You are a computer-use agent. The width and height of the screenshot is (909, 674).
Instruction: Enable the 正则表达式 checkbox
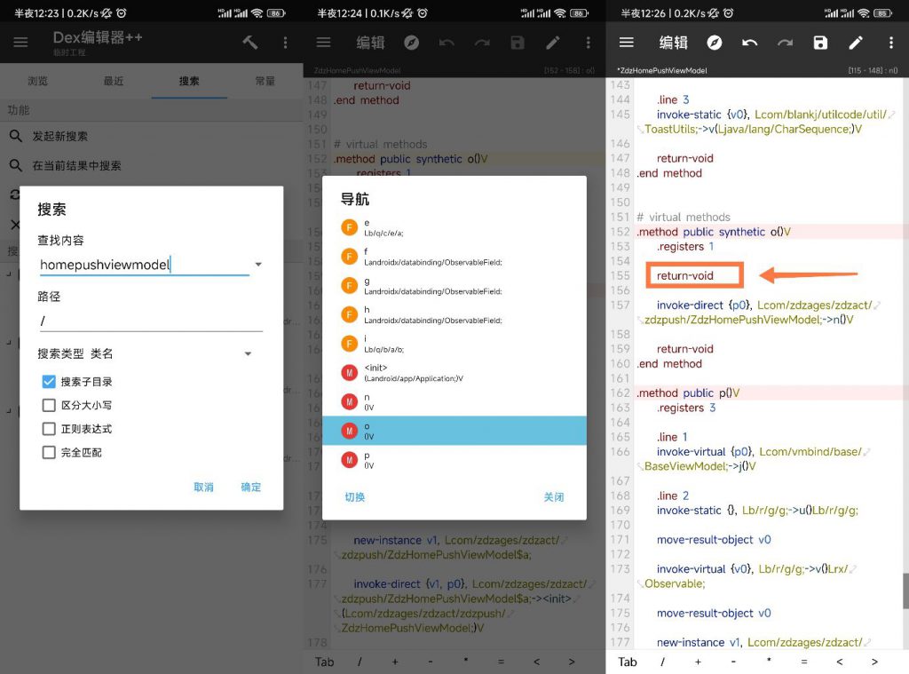click(50, 429)
